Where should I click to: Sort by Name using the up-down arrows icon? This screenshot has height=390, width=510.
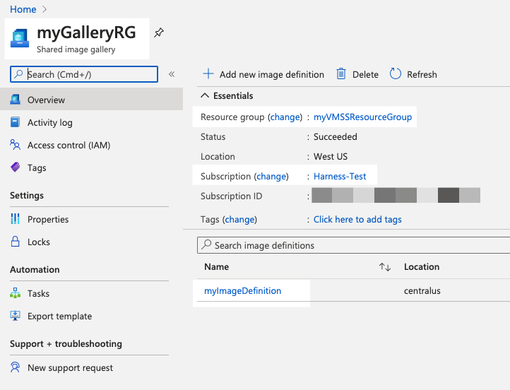pos(385,267)
